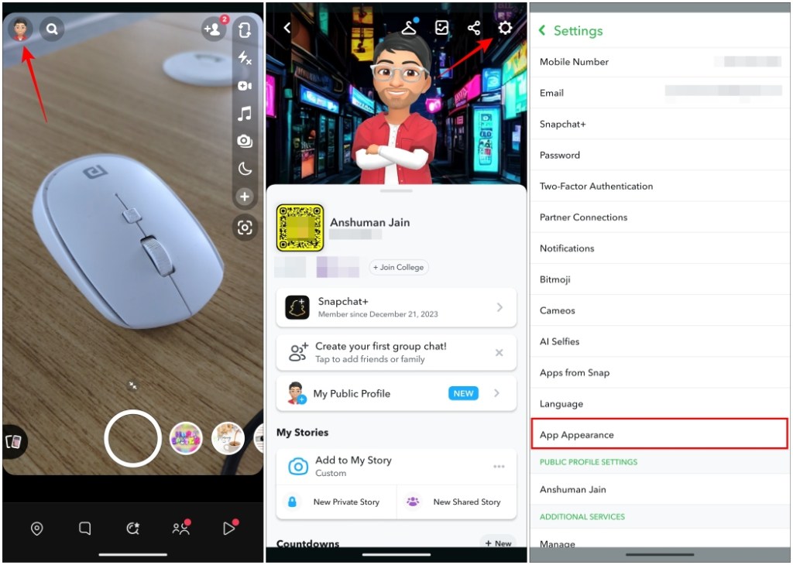
Task: Open Mobile Number setting
Action: [660, 62]
